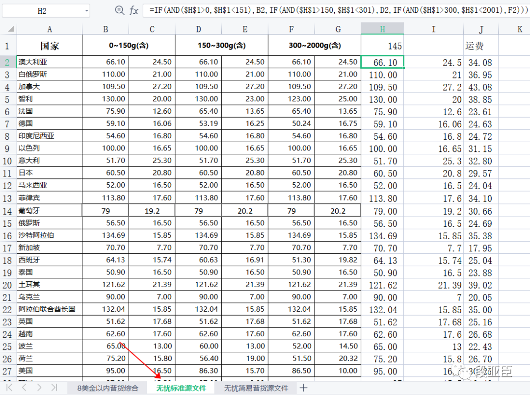Image resolution: width=530 pixels, height=395 pixels.
Task: Click cell J2 freight value 34.08
Action: (x=480, y=62)
